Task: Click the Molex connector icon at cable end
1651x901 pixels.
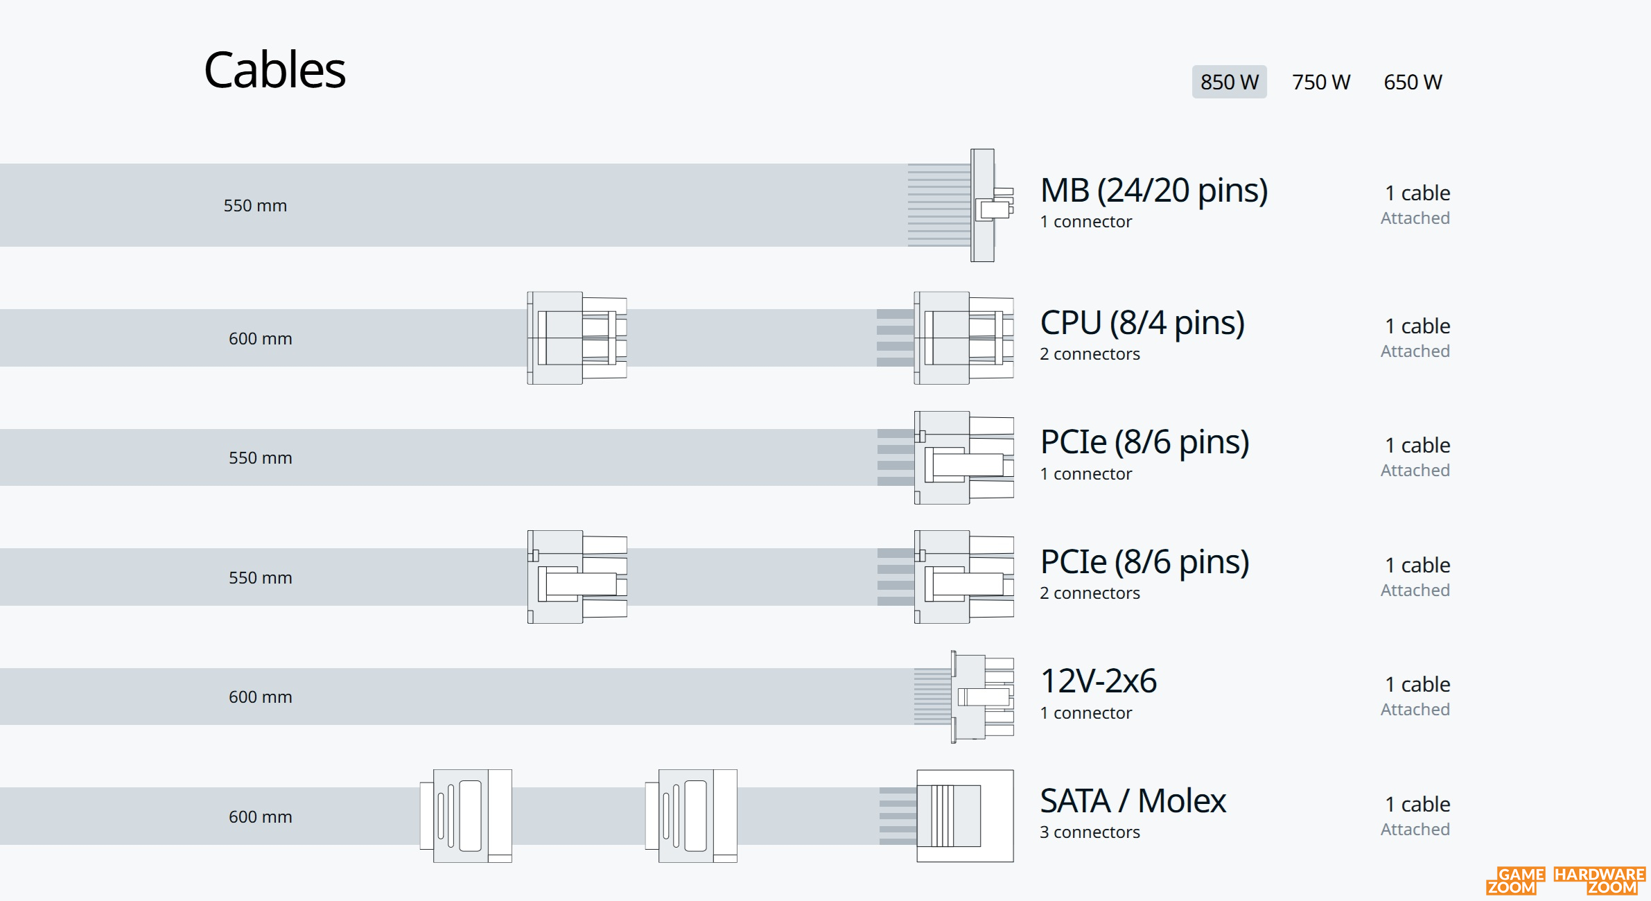Action: tap(965, 816)
